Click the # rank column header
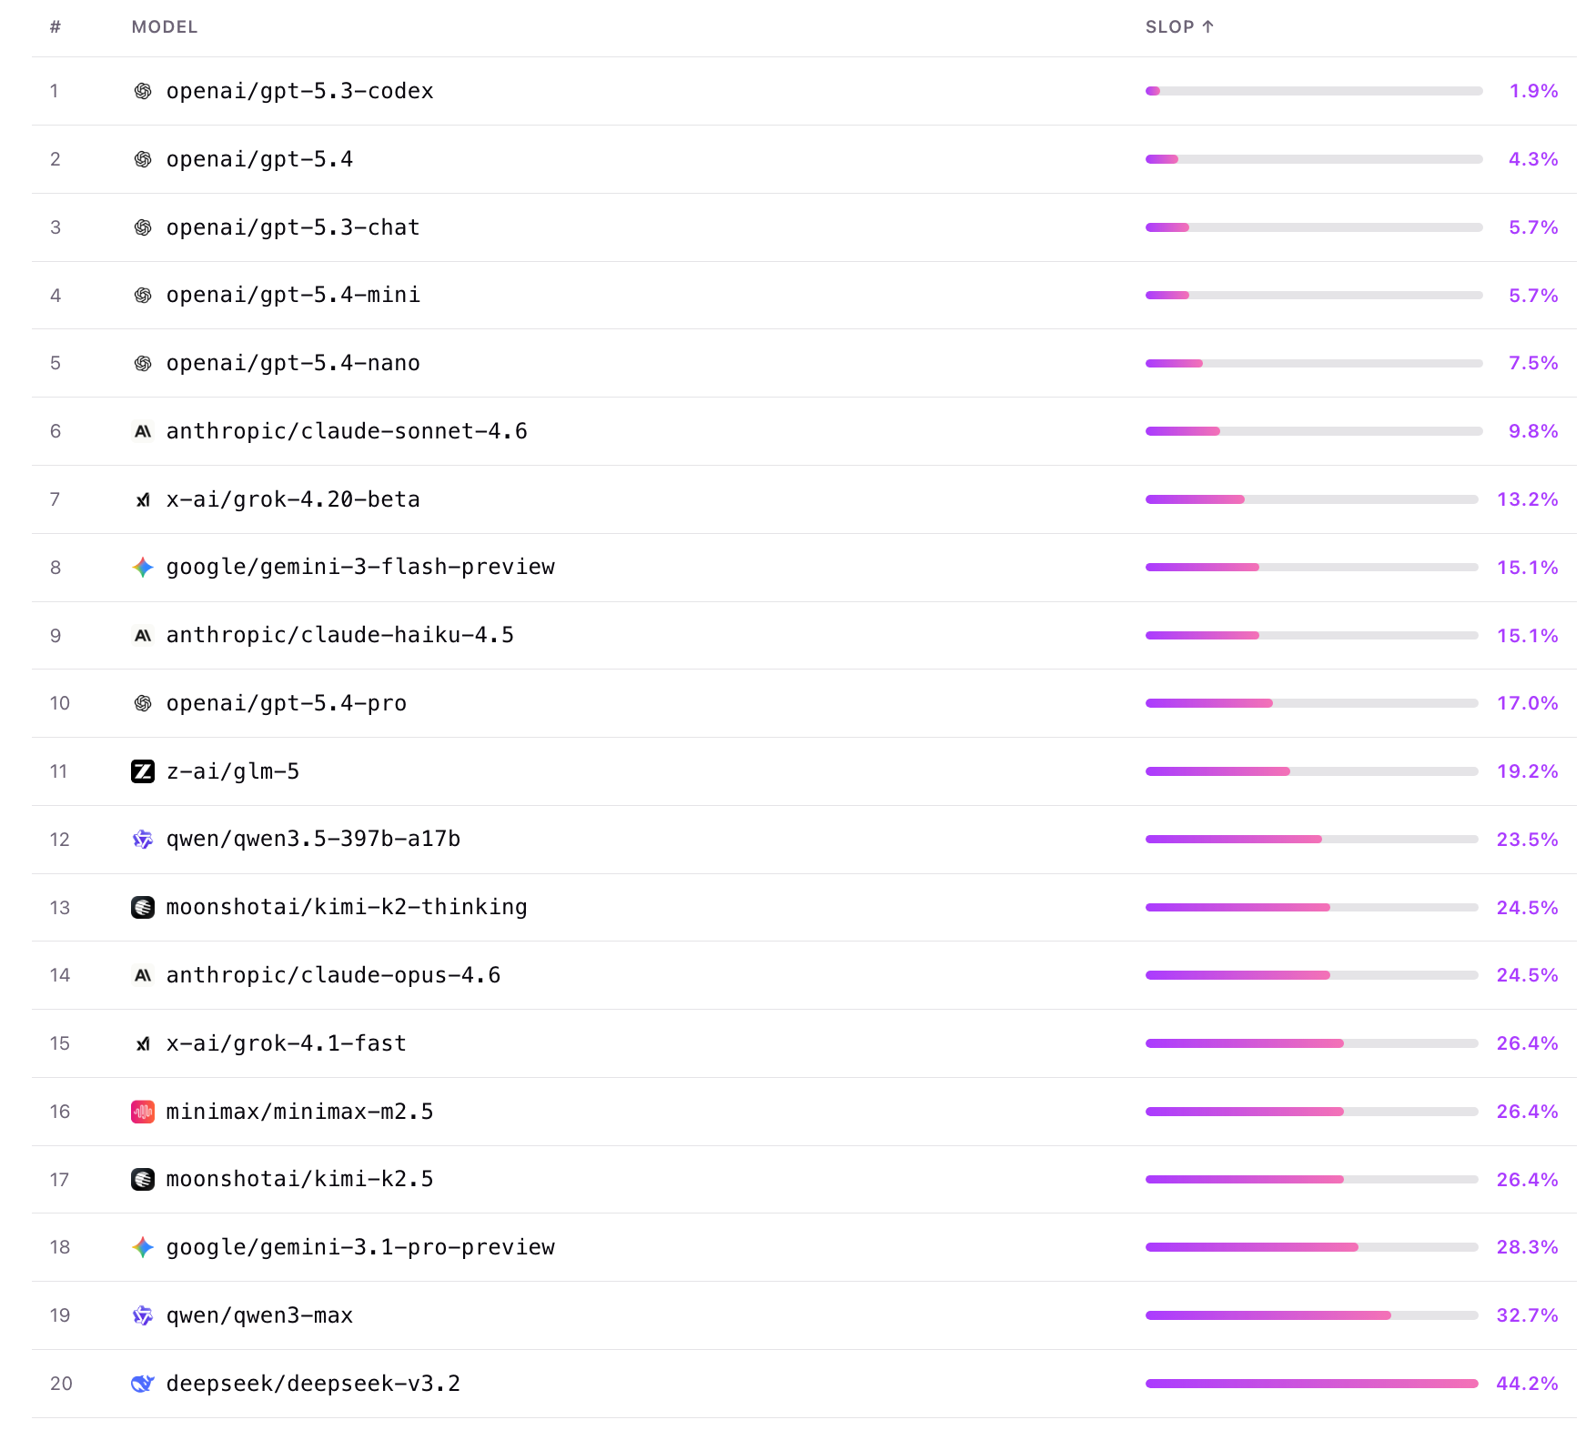 (x=56, y=27)
